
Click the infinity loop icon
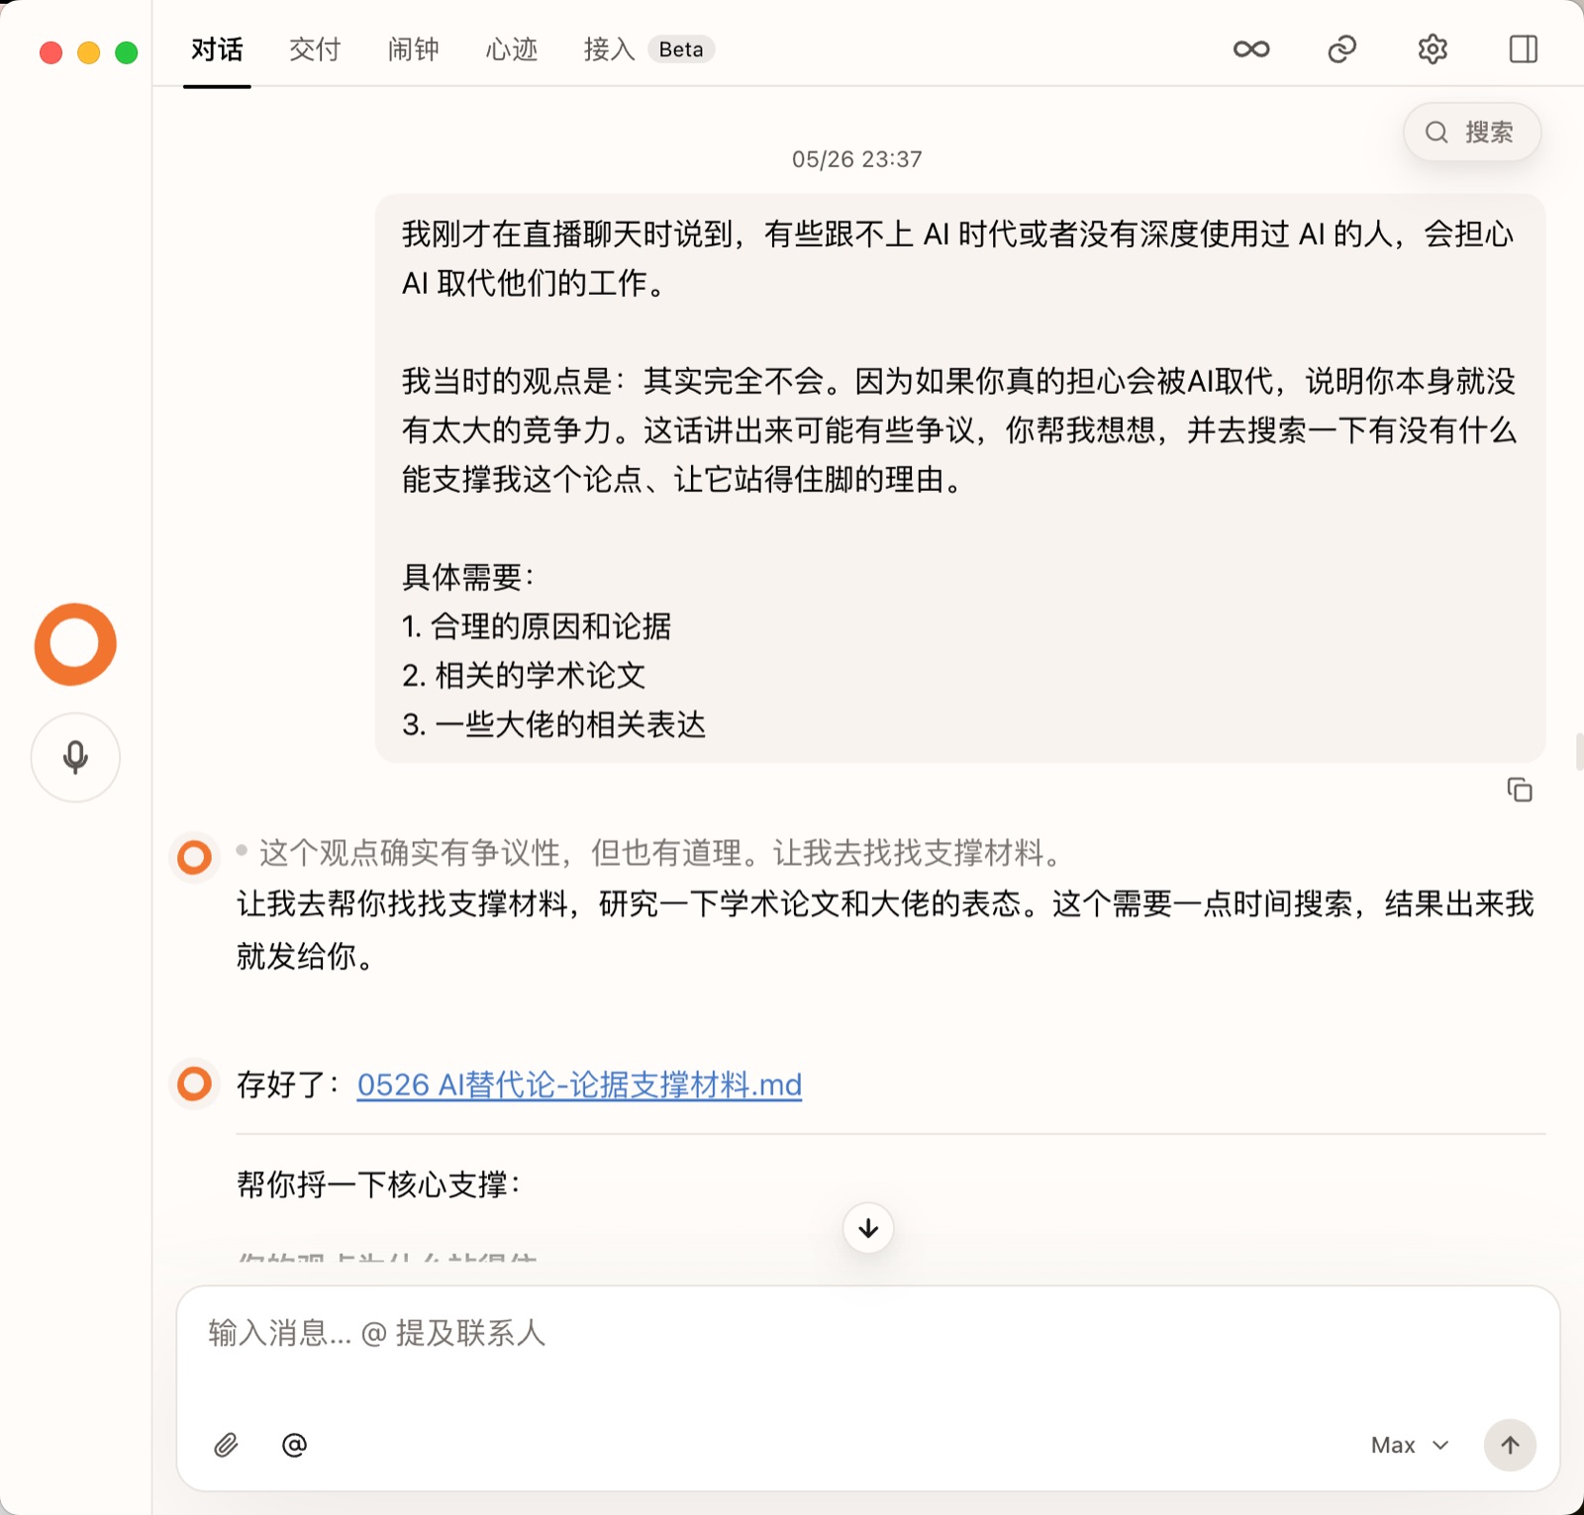(1251, 49)
